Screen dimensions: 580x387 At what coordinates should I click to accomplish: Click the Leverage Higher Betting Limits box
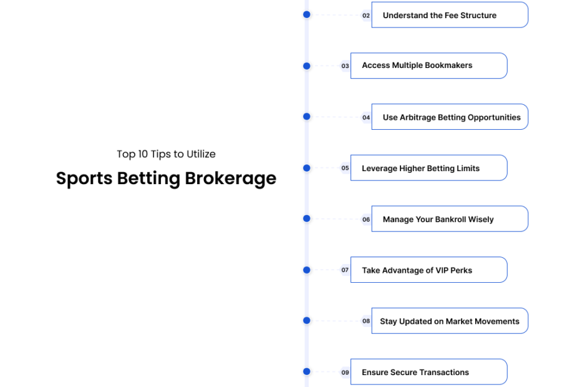[428, 168]
